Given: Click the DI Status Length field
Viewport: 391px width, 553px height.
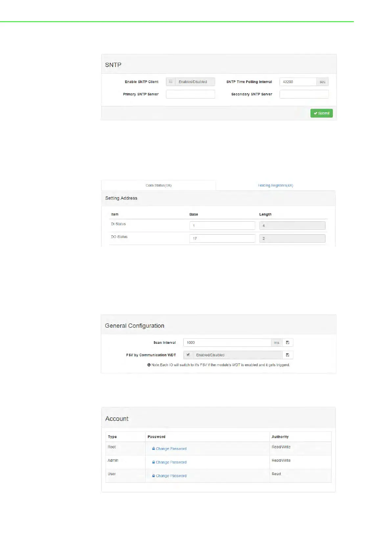Looking at the screenshot, I should tap(292, 226).
